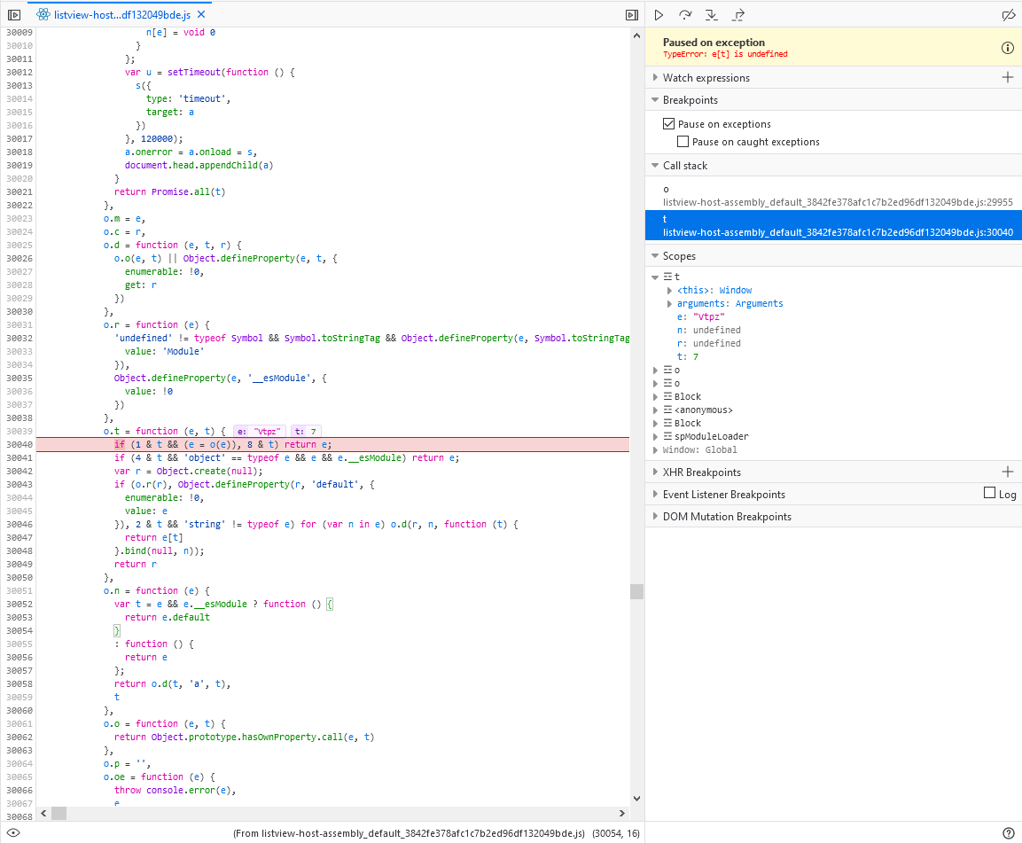Image resolution: width=1022 pixels, height=843 pixels.
Task: Click the source map origin file text
Action: pyautogui.click(x=409, y=833)
